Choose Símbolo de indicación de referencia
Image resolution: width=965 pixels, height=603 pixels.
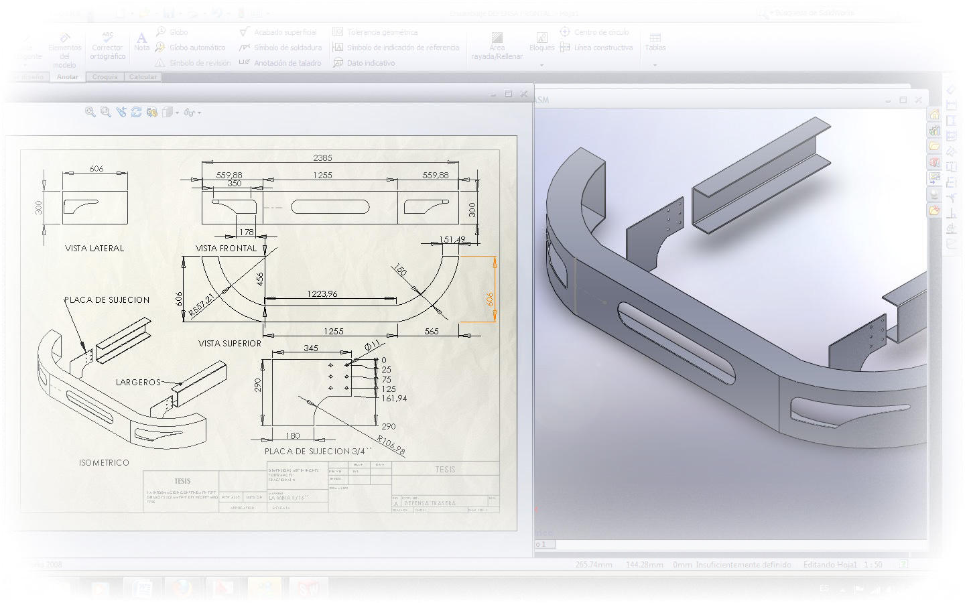(396, 48)
